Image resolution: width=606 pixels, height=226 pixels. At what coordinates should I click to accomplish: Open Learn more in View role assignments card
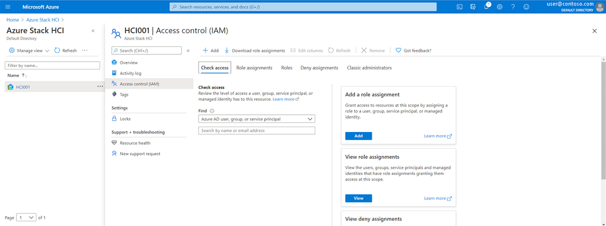click(437, 199)
